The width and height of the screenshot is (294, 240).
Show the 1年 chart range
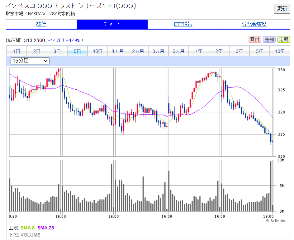coord(199,51)
